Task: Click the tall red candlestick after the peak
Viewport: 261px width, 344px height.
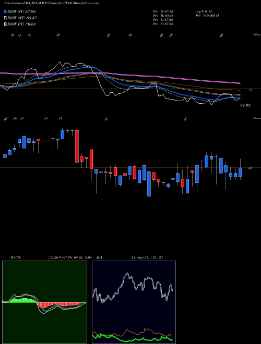Action: pyautogui.click(x=77, y=146)
